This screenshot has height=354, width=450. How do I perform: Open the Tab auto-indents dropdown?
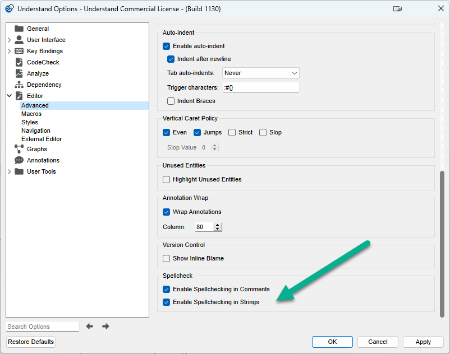260,73
